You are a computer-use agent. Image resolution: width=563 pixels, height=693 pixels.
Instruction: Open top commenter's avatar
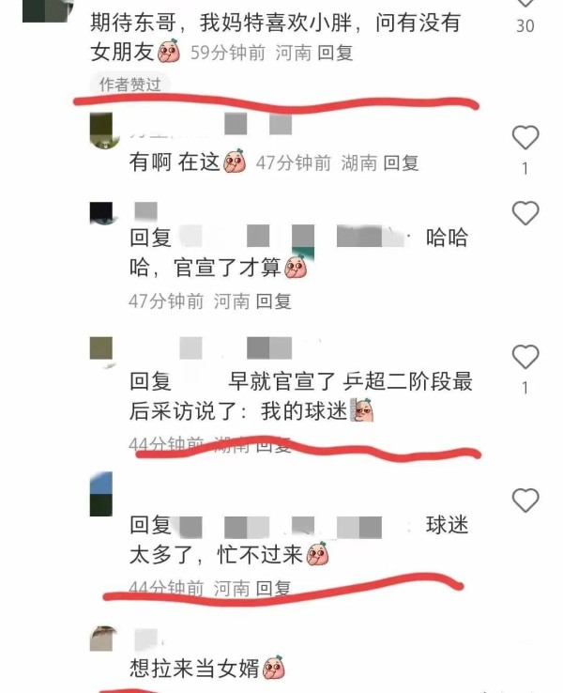tap(45, 11)
